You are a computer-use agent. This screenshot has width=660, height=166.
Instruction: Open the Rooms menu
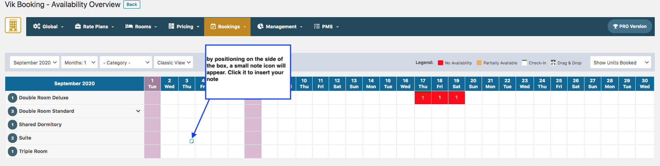(141, 27)
